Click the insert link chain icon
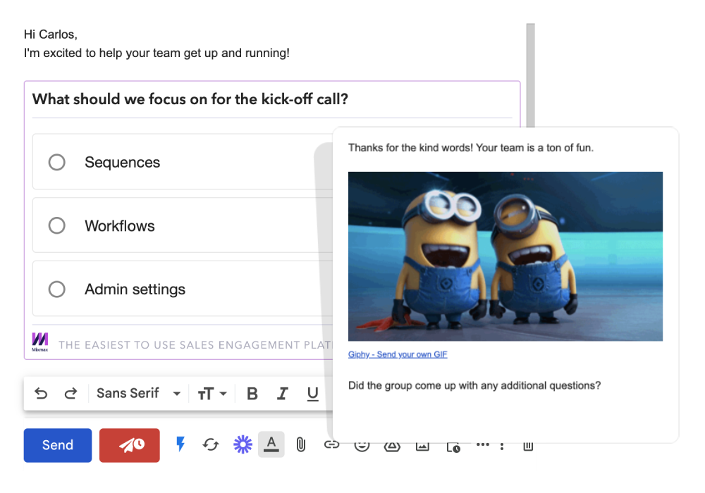The image size is (705, 493). (x=331, y=445)
